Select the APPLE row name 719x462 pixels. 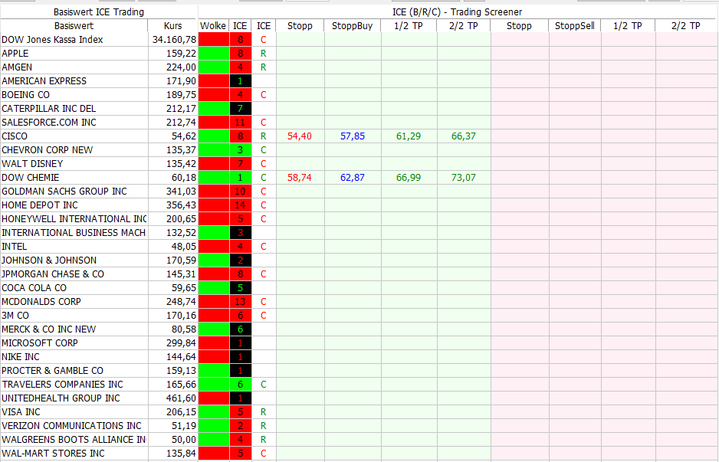point(15,54)
